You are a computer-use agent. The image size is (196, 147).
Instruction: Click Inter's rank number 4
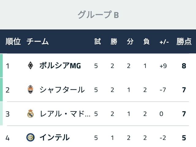point(8,138)
